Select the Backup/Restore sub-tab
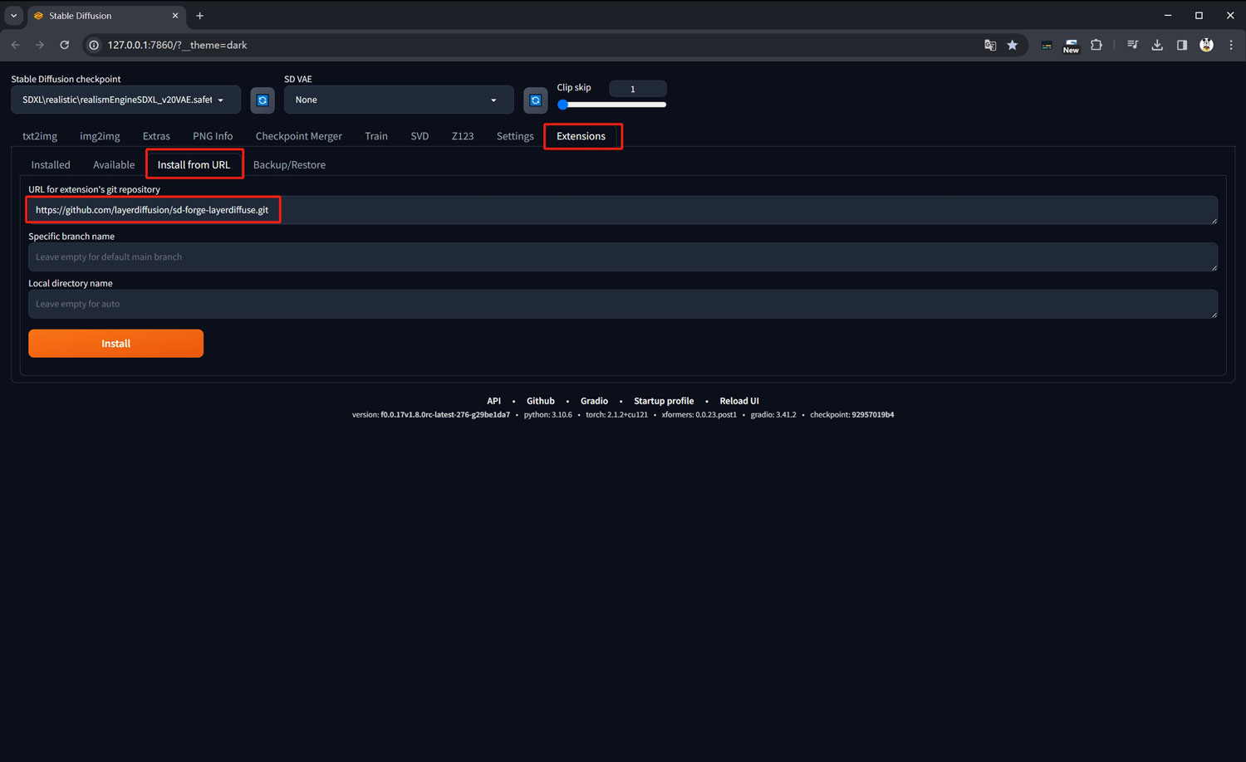The image size is (1246, 762). coord(289,165)
